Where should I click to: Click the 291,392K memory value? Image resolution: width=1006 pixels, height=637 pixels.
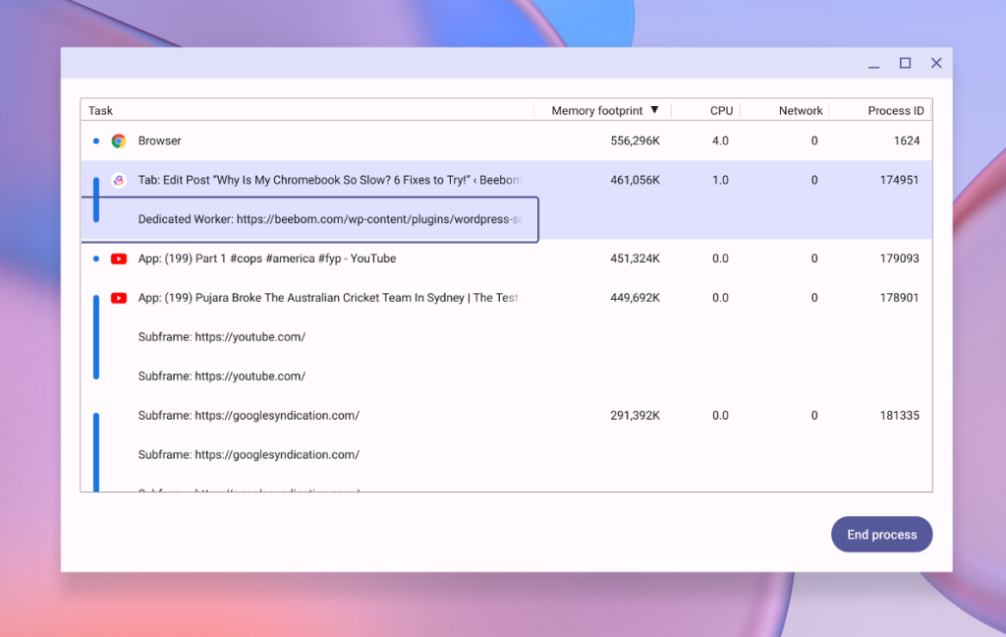pyautogui.click(x=635, y=416)
